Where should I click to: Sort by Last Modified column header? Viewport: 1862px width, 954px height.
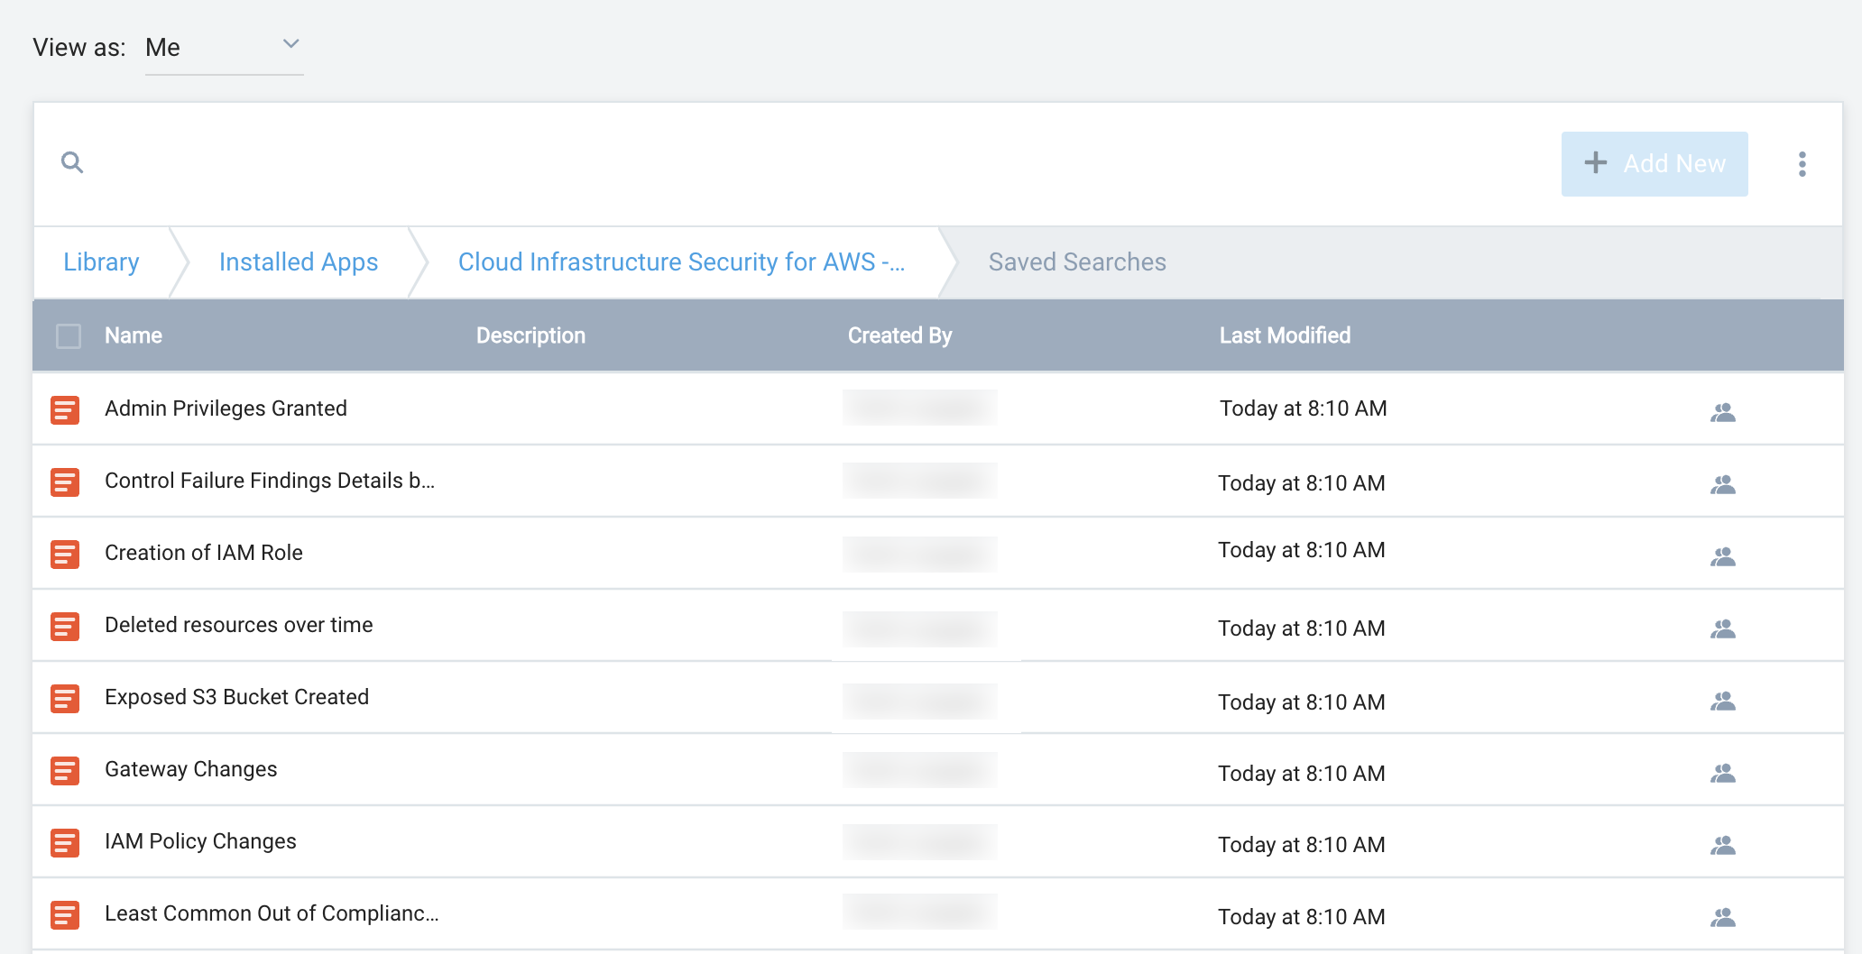pyautogui.click(x=1285, y=335)
